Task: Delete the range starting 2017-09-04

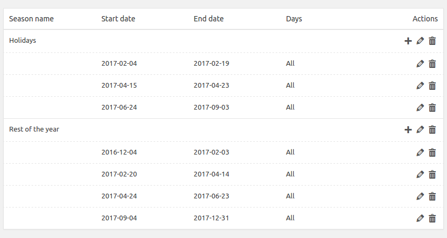Action: tap(433, 218)
